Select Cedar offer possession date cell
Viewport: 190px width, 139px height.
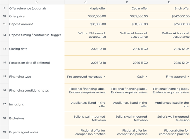coord(127,63)
